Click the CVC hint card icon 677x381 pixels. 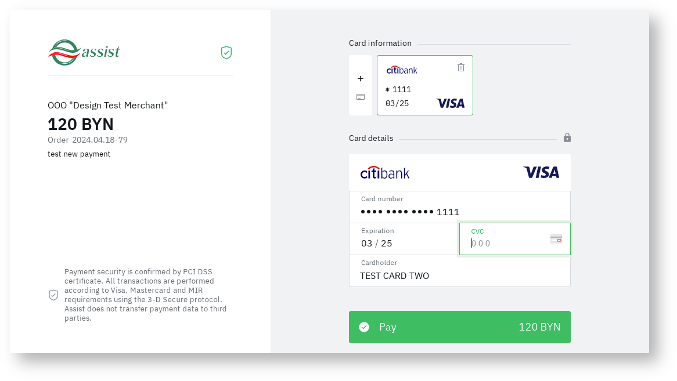(556, 239)
